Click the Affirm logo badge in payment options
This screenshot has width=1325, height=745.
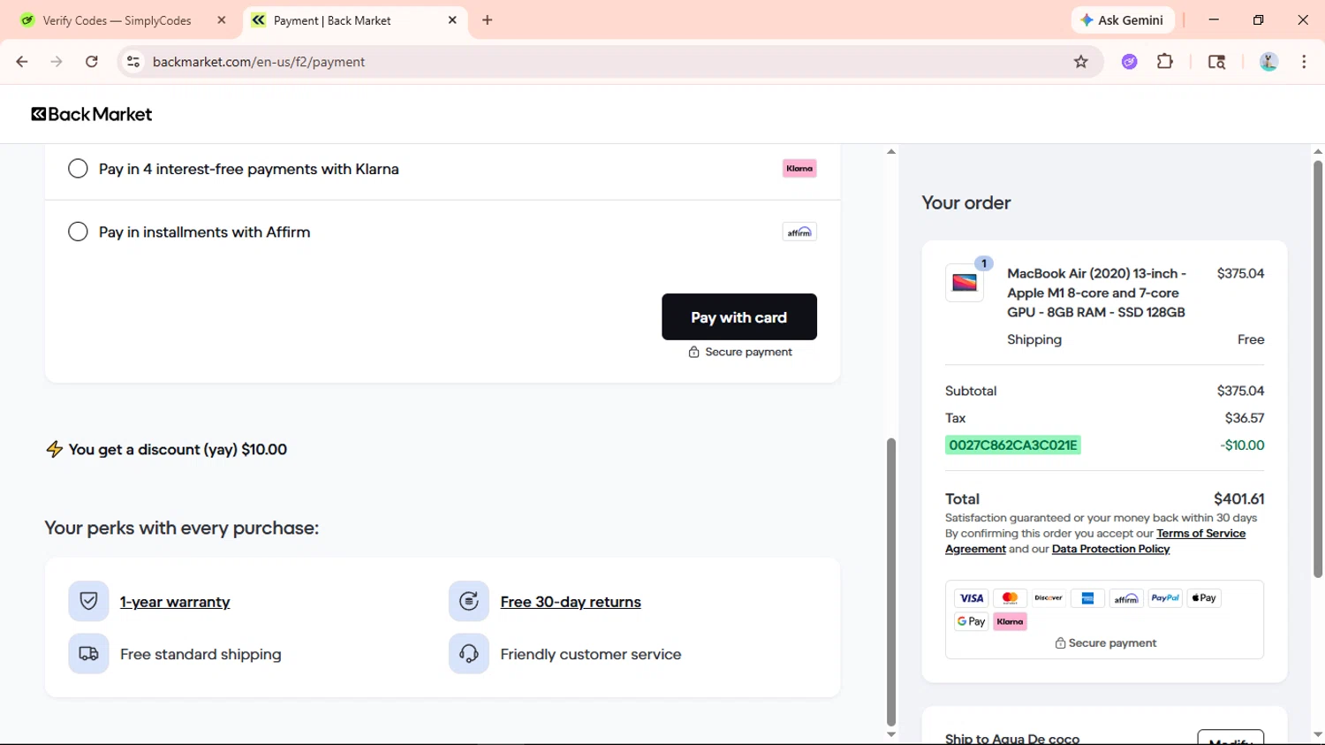point(799,232)
